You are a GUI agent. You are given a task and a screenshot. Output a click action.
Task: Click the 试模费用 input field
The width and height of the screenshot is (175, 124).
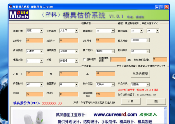click(105, 94)
